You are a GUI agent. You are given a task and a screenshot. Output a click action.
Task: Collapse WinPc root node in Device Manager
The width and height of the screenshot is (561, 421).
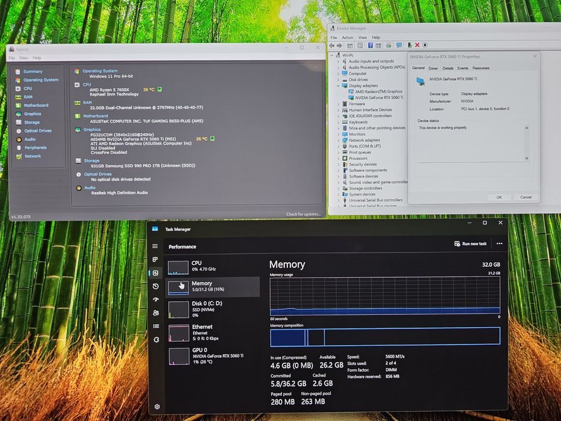(x=332, y=55)
